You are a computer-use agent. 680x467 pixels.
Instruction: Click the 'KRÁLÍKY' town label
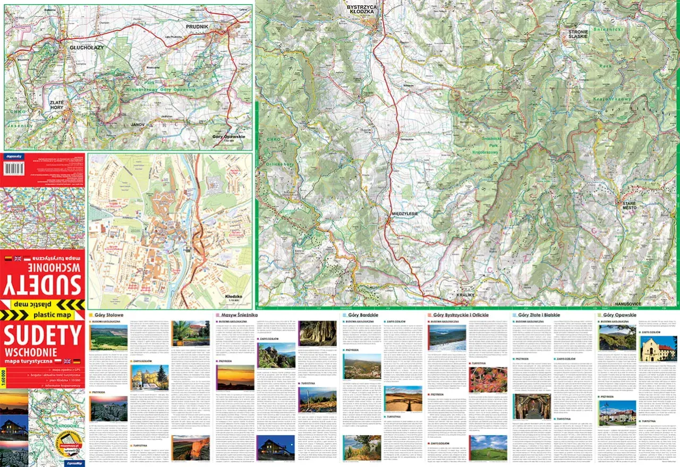[466, 294]
